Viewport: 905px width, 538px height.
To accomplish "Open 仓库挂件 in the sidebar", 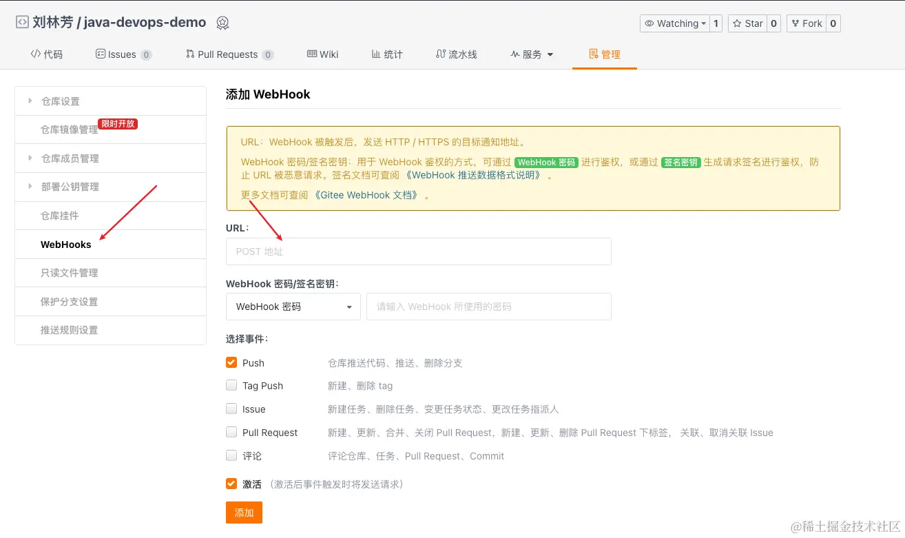I will (110, 216).
